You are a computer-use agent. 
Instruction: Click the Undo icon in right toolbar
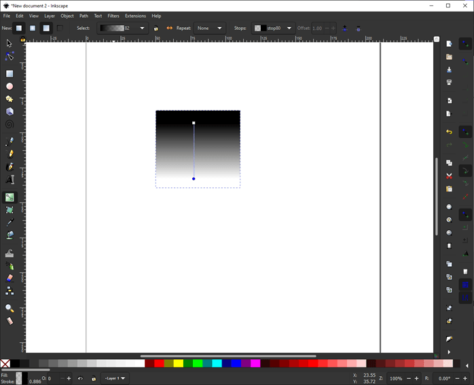pyautogui.click(x=449, y=132)
